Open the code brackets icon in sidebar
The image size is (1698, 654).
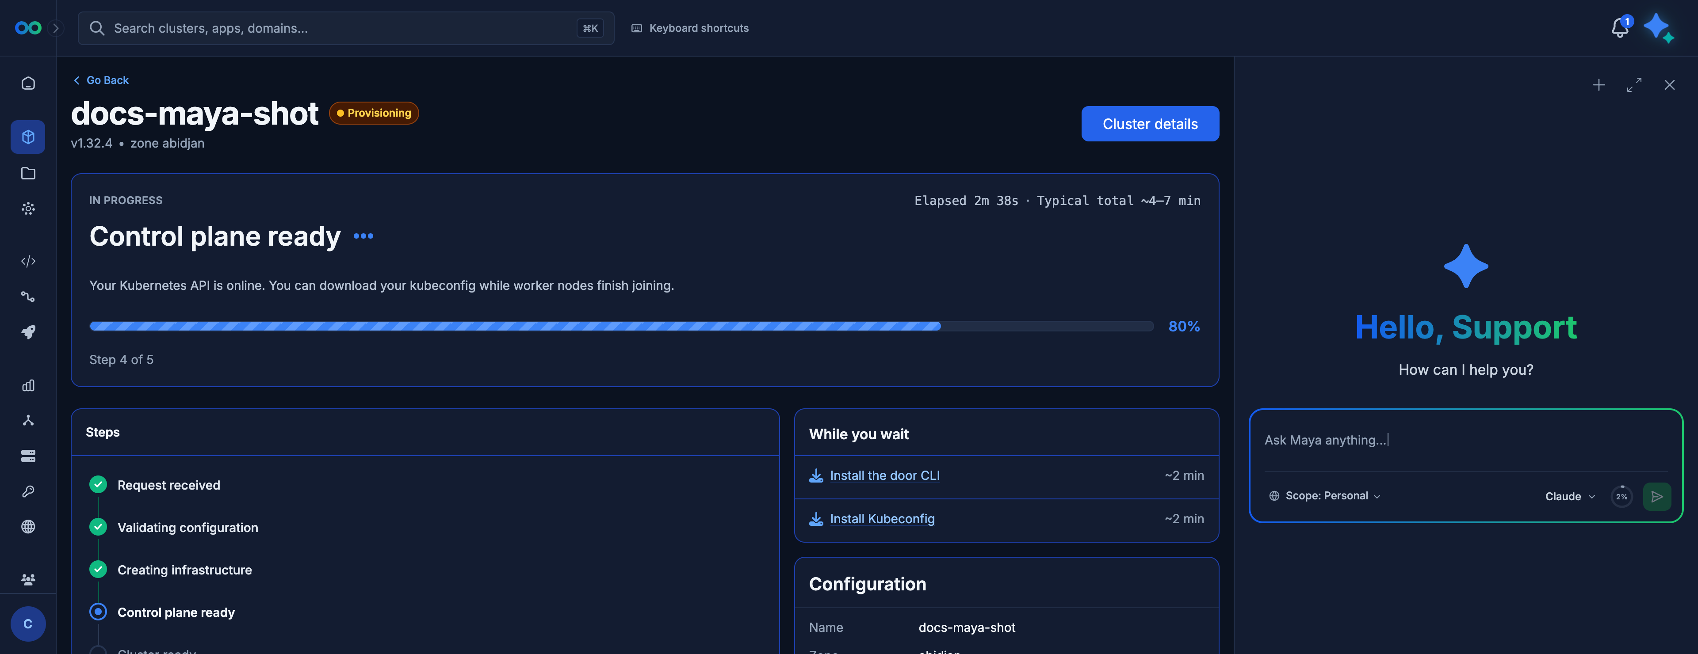[x=28, y=262]
